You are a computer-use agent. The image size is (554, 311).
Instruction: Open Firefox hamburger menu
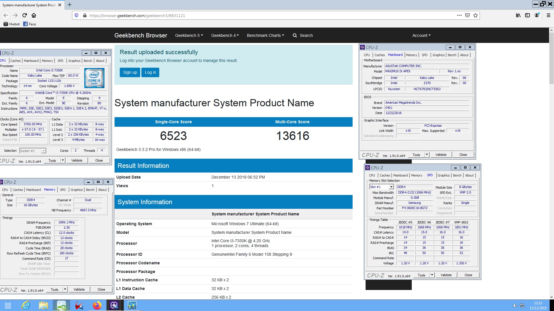(548, 15)
